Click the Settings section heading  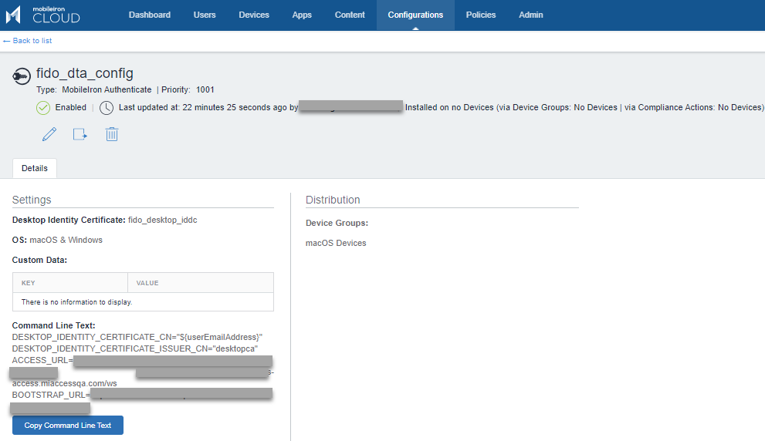tap(32, 200)
